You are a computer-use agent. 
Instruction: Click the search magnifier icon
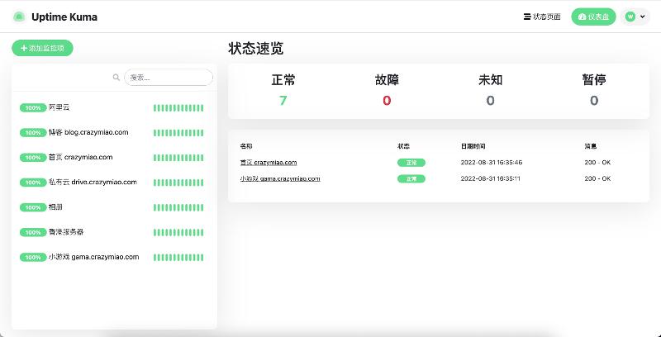point(117,78)
